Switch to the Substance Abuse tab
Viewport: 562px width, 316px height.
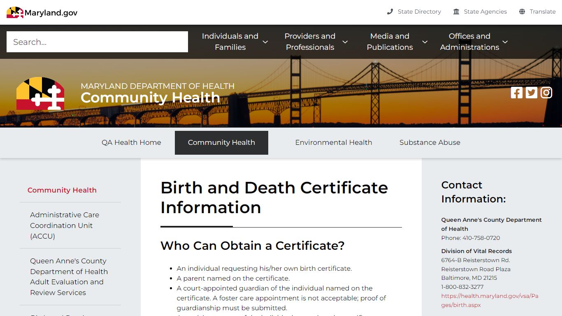(x=430, y=142)
